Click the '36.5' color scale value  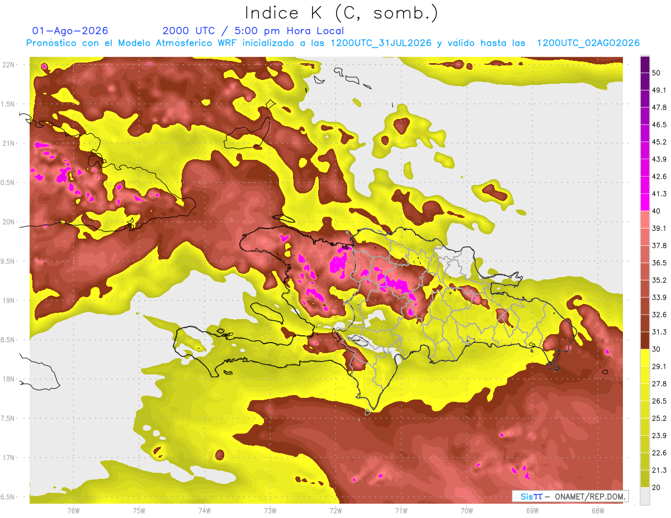[659, 263]
